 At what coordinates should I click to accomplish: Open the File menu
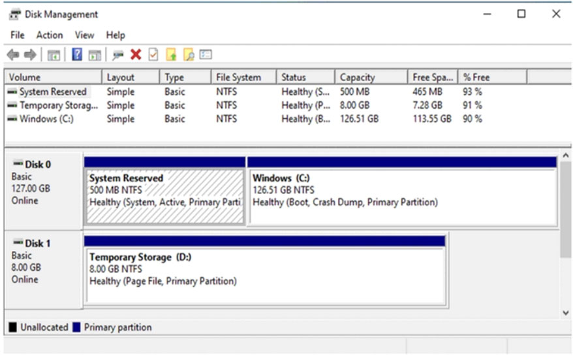[x=18, y=35]
